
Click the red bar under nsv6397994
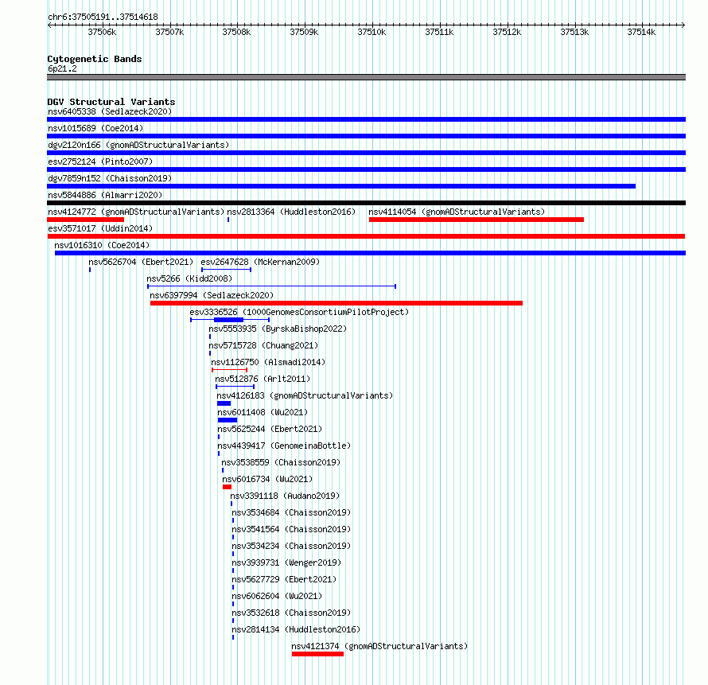pos(336,303)
